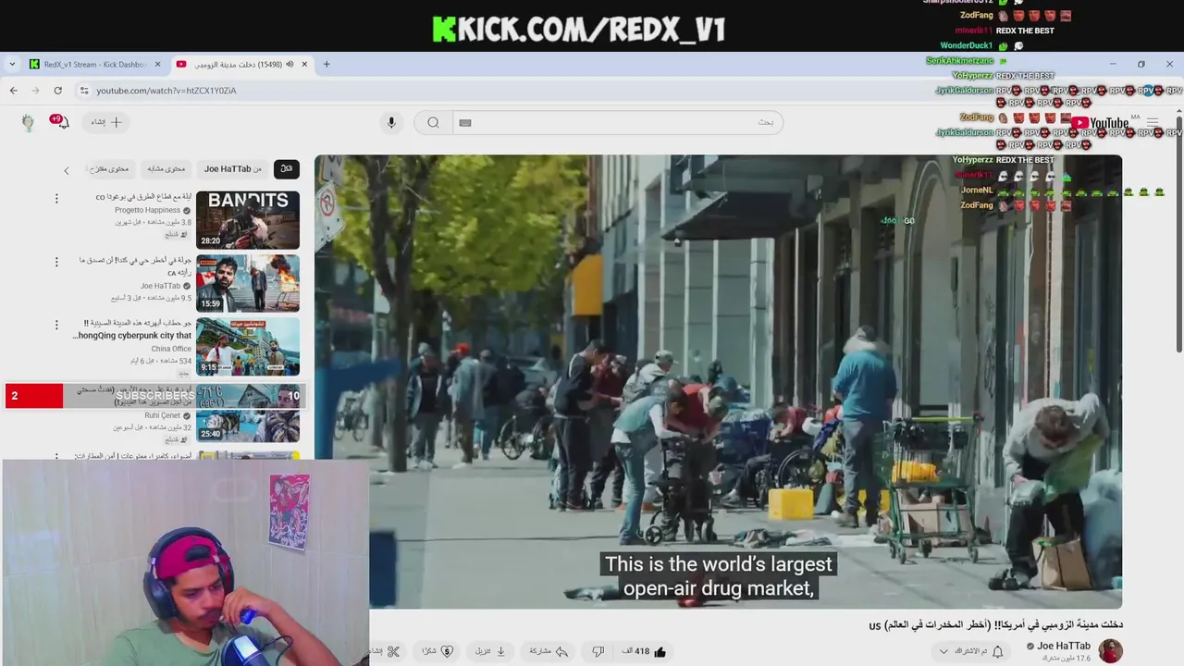Close the YouTube browser tab
This screenshot has height=666, width=1184.
(304, 64)
